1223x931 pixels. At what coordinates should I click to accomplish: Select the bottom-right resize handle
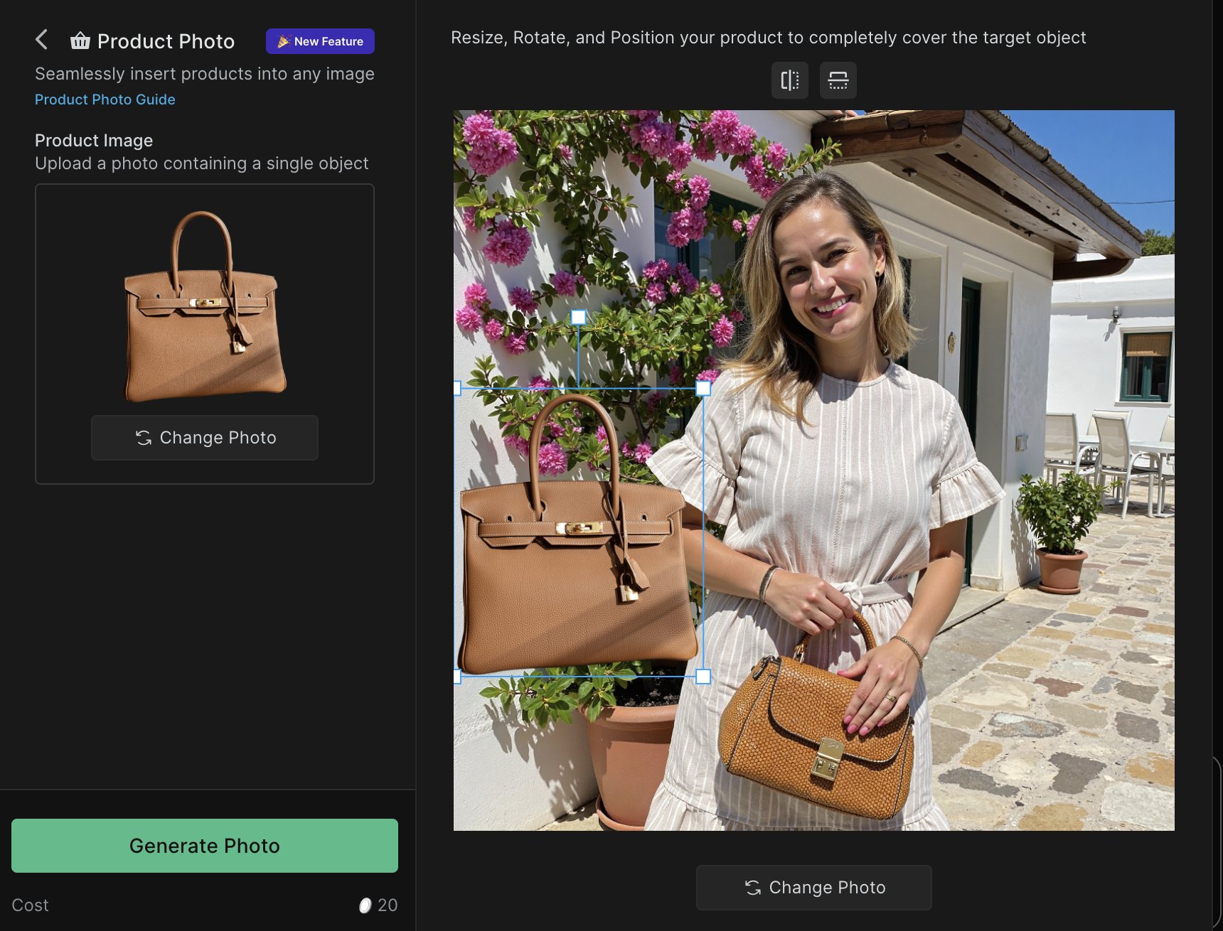click(x=703, y=677)
